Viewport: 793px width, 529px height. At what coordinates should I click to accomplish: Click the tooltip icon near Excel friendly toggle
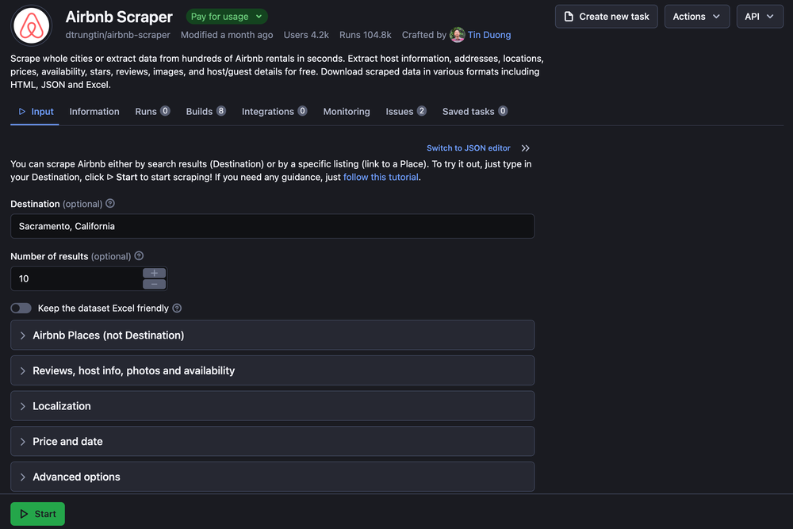pyautogui.click(x=176, y=308)
